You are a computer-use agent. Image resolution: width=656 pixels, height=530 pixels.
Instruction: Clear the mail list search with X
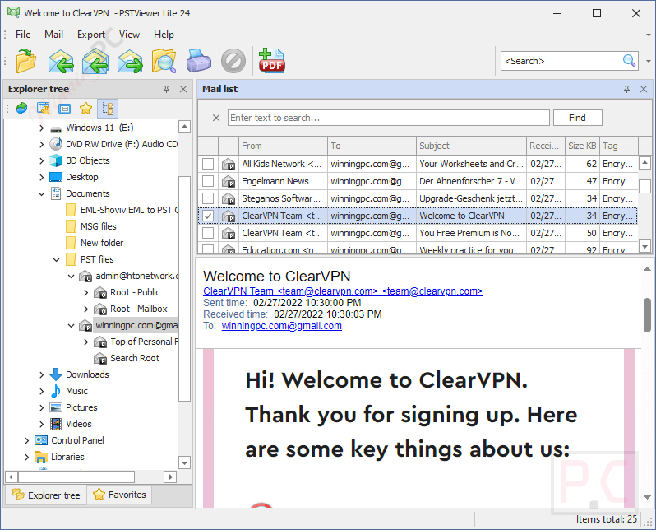[216, 118]
